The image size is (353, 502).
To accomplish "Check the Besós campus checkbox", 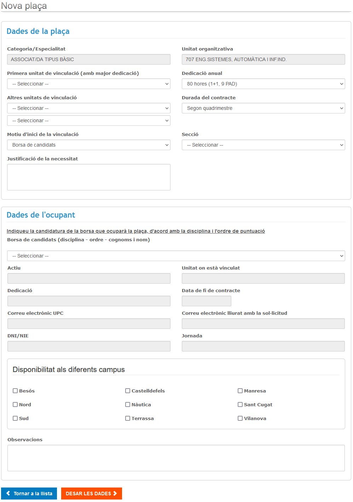I will [x=15, y=391].
